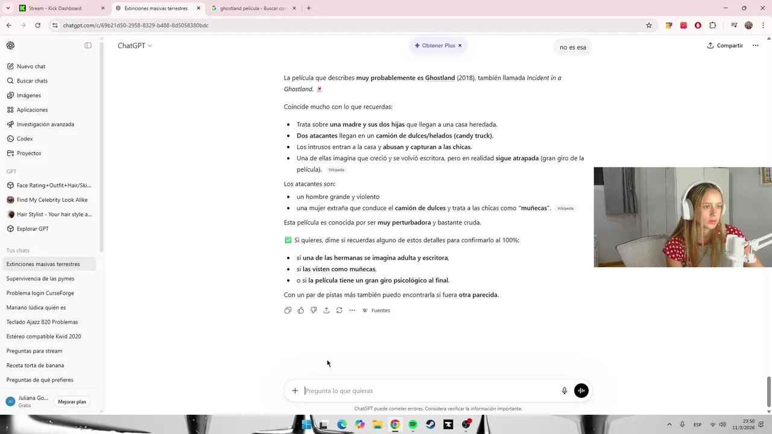The width and height of the screenshot is (772, 434).
Task: Open Receta torta de banana chat
Action: click(x=49, y=365)
